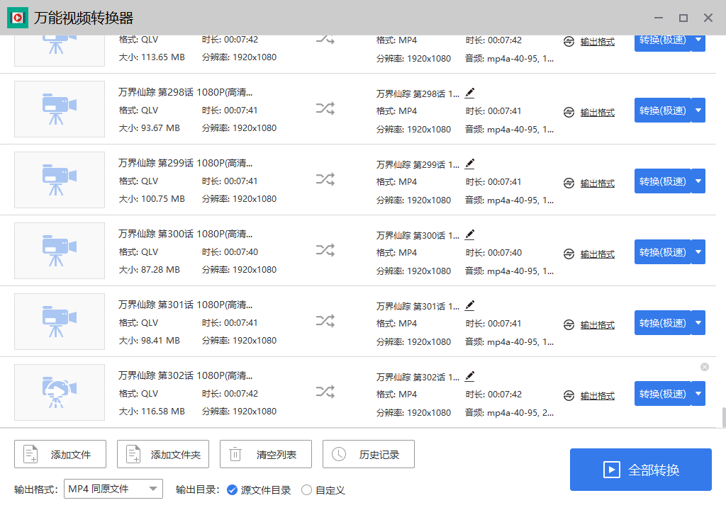Viewport: 726px width, 510px height.
Task: Open 输出格式 link for 第298话
Action: [x=597, y=113]
